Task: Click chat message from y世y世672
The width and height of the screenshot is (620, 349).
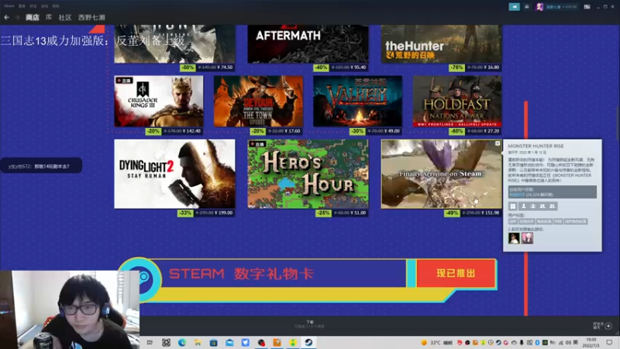Action: point(41,166)
